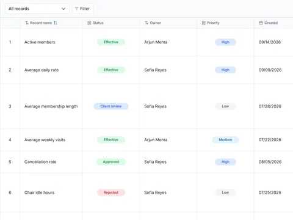Click Low priority of Chair idle hours

coord(225,193)
